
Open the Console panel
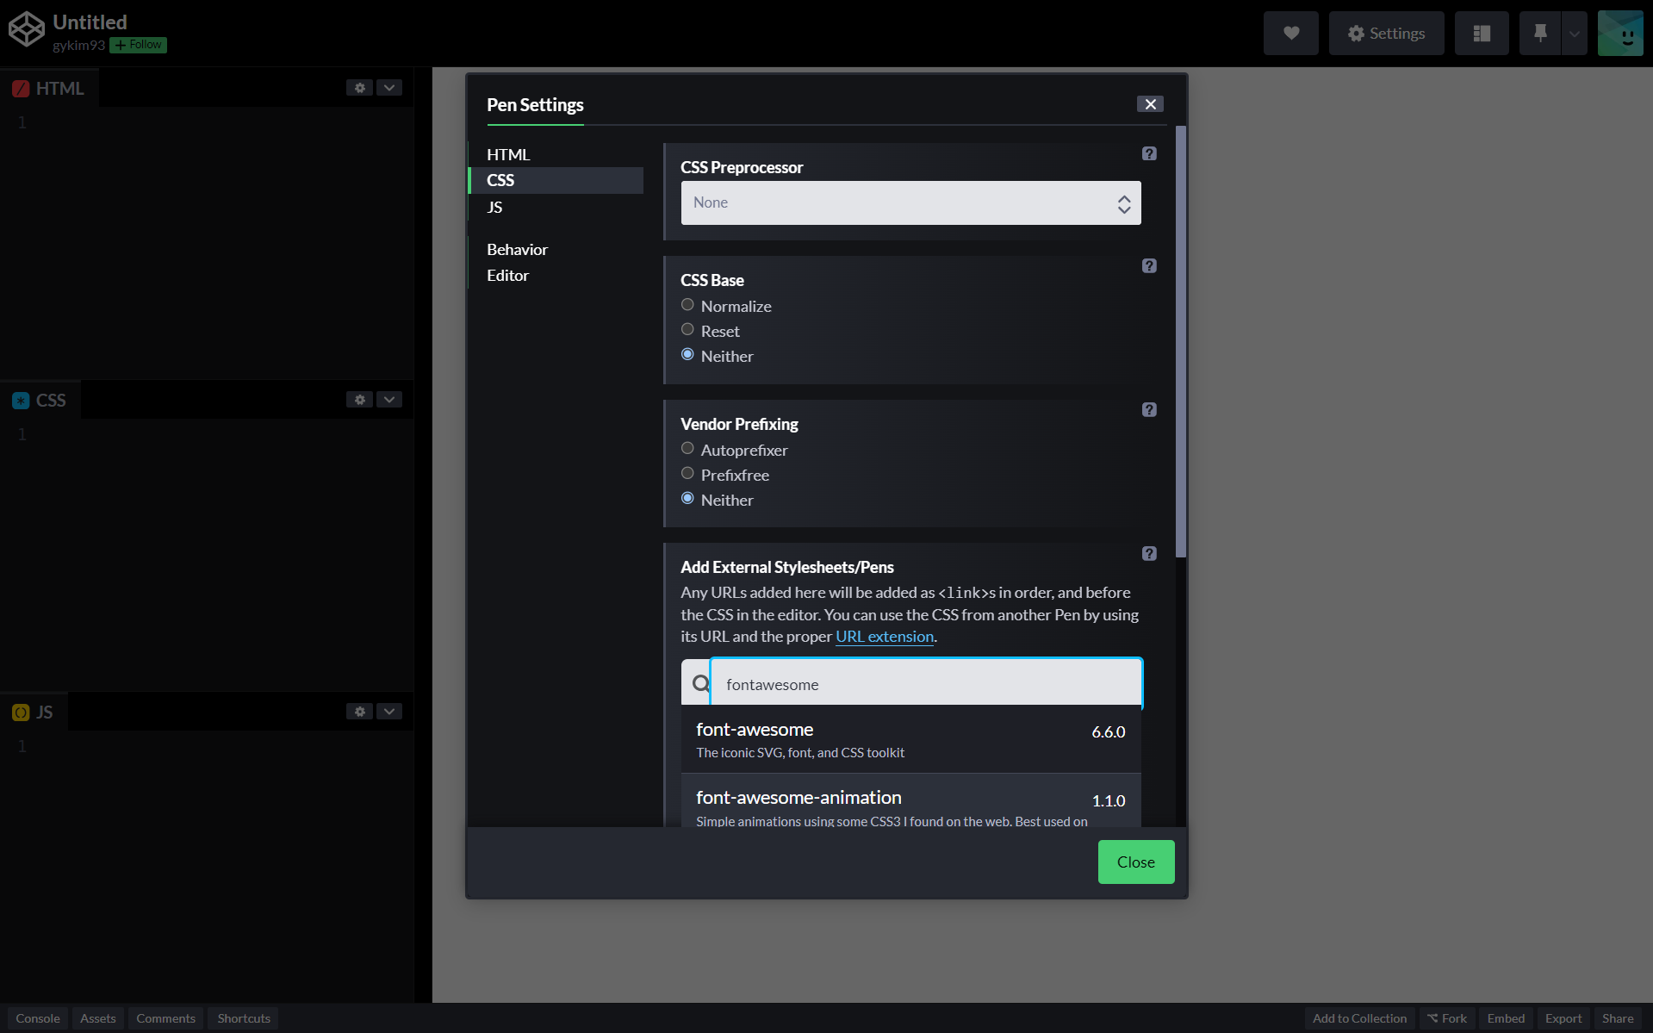(x=38, y=1018)
